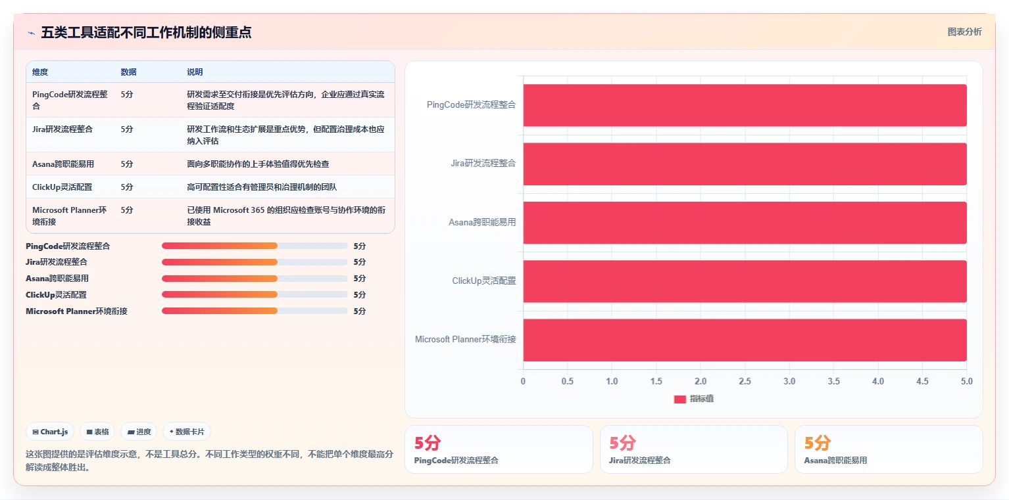
Task: Open the Jira研发流程整合 data card
Action: [x=693, y=449]
